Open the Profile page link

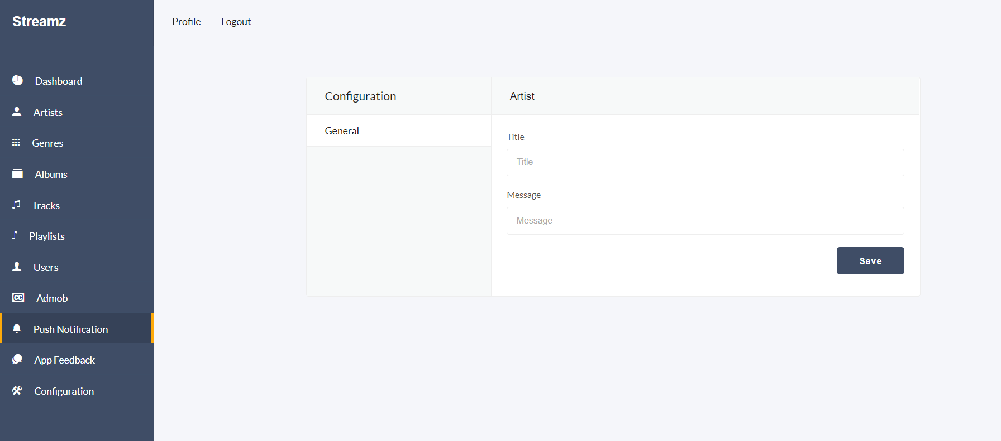(x=186, y=22)
